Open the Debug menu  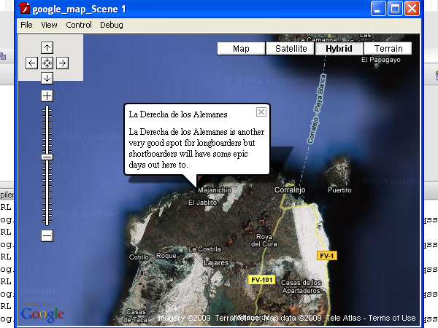(112, 25)
